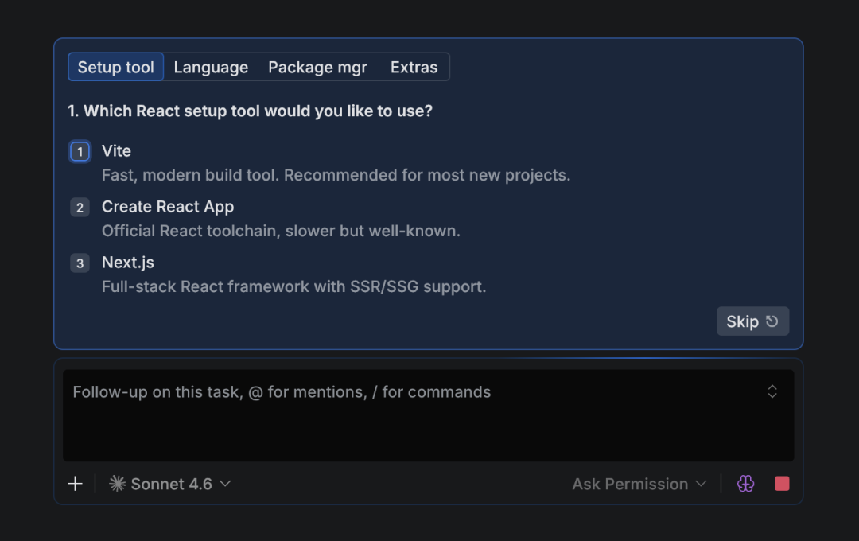This screenshot has height=541, width=859.
Task: Click the number 1 badge for Vite
Action: tap(80, 152)
